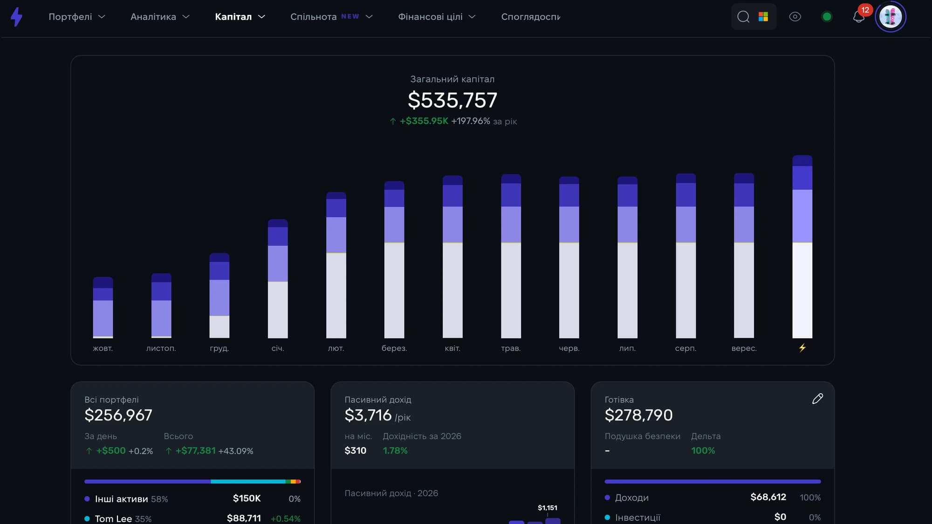The height and width of the screenshot is (524, 932).
Task: Select the груд. bar in the capital chart
Action: (x=219, y=295)
